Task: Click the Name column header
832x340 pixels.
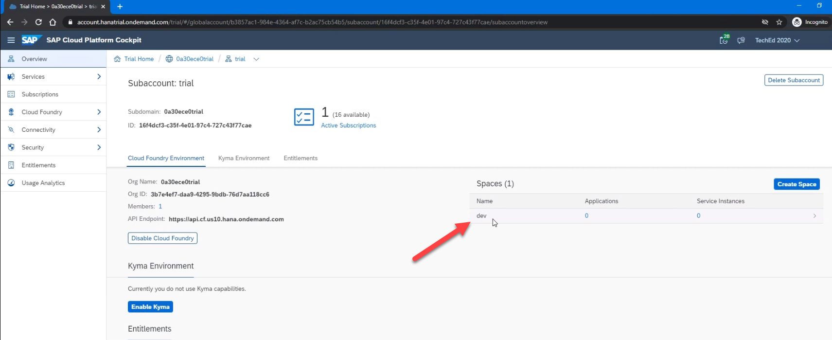Action: click(484, 201)
